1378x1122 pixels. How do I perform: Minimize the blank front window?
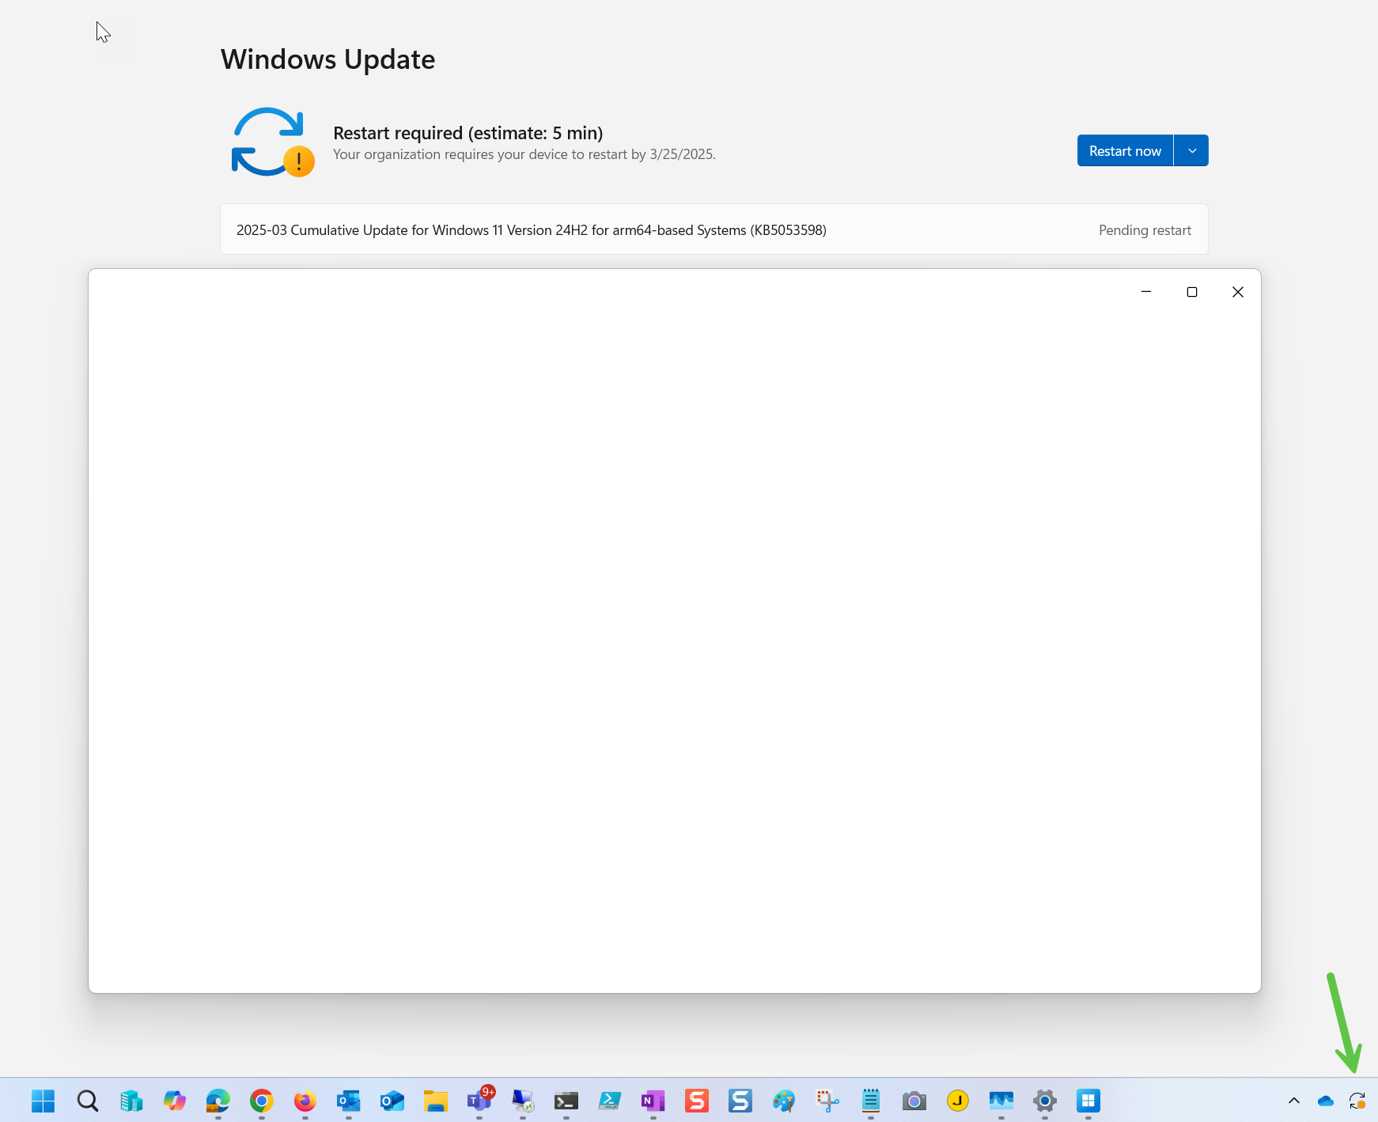coord(1146,292)
